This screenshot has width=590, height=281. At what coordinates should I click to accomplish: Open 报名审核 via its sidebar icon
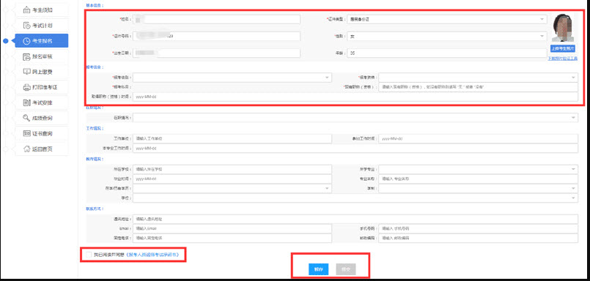(26, 57)
